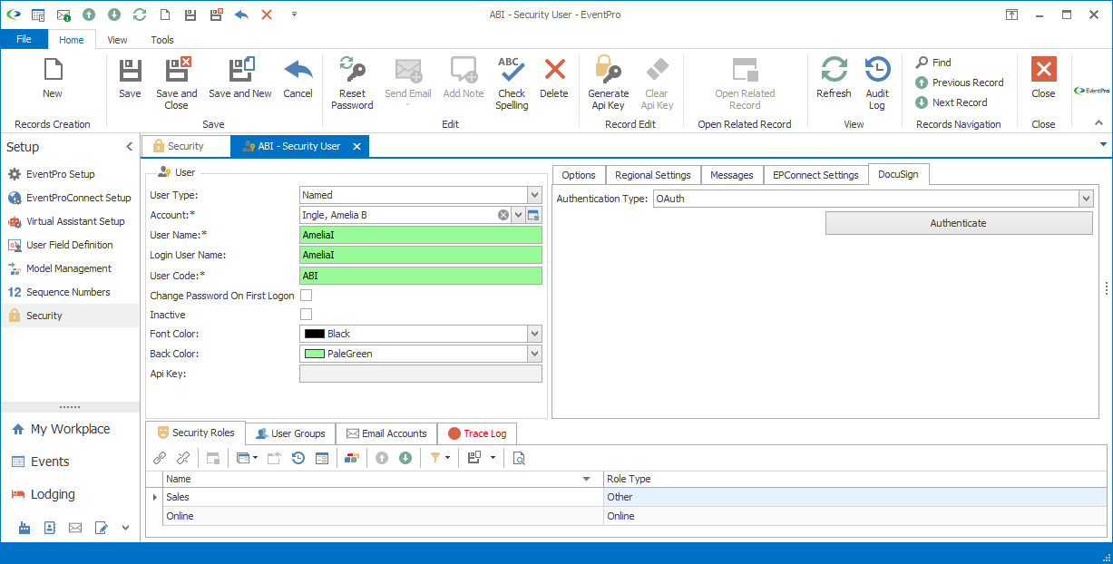Click the Authenticate button
Viewport: 1113px width, 564px height.
[958, 223]
